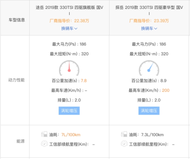Click the 7L/100km fuel consumption value

(71, 135)
